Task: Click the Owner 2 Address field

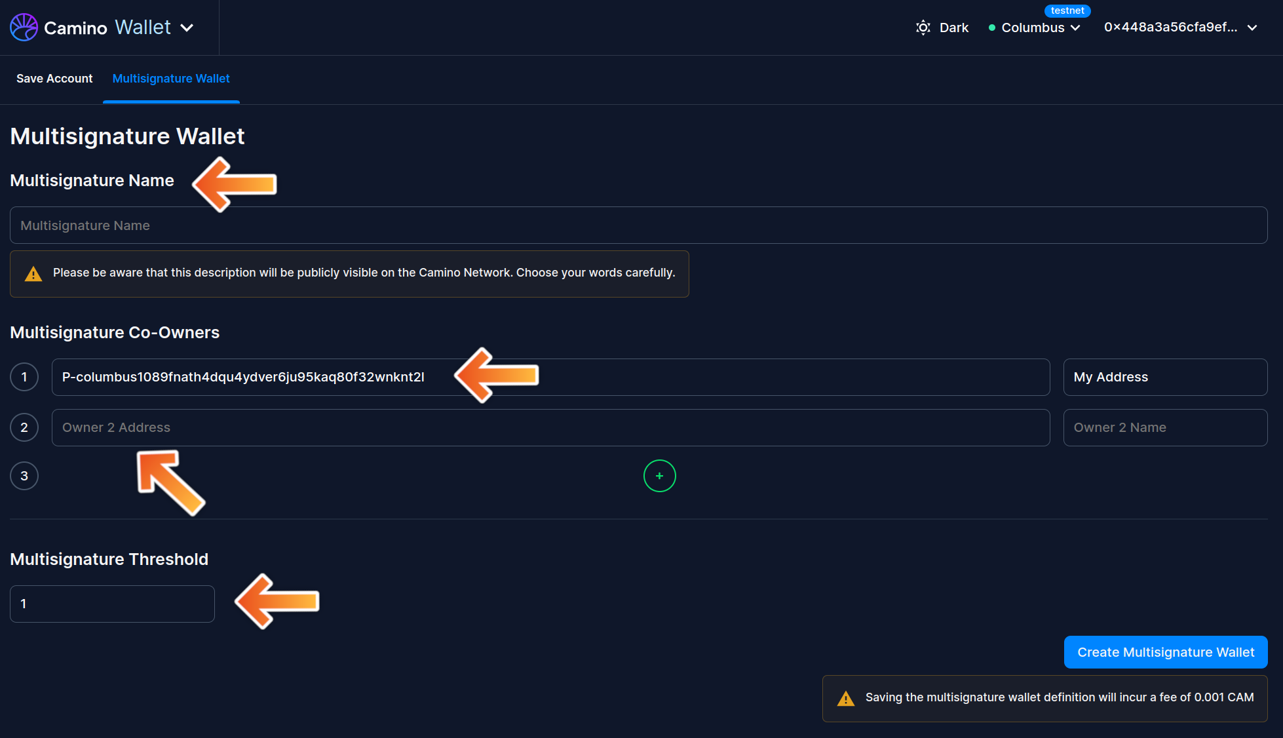Action: [x=550, y=427]
